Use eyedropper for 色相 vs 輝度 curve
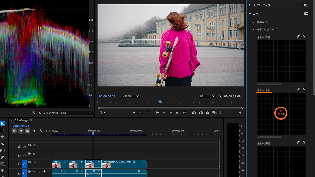The image size is (315, 177). click(x=298, y=142)
